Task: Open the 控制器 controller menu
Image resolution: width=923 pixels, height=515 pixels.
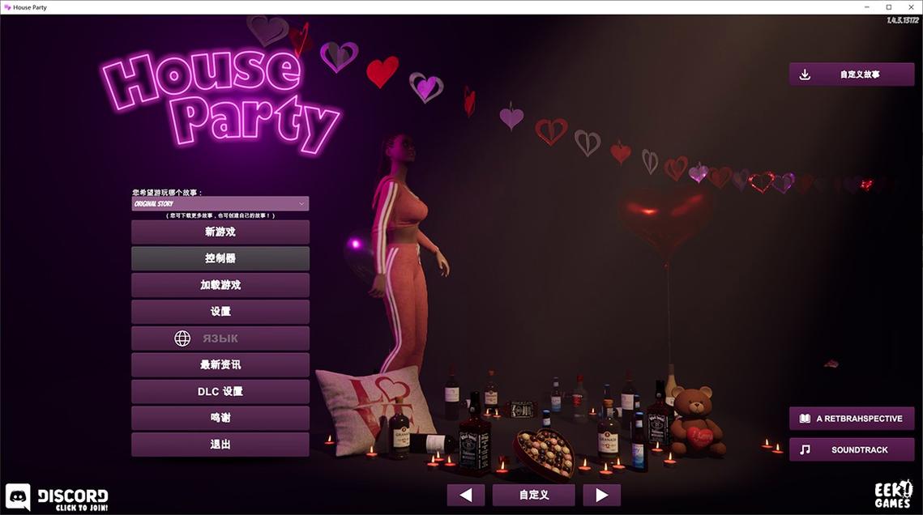Action: point(220,258)
